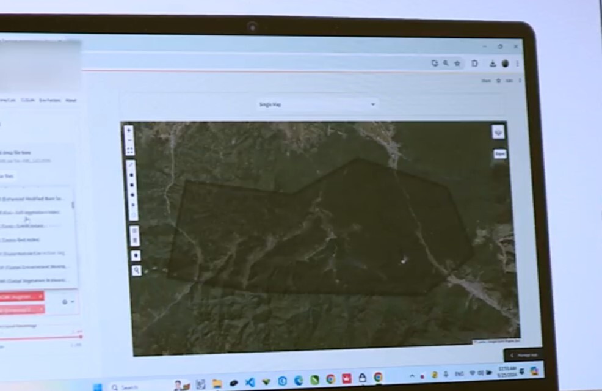
Task: Select Enhanced Modified Burn index option
Action: tap(34, 199)
